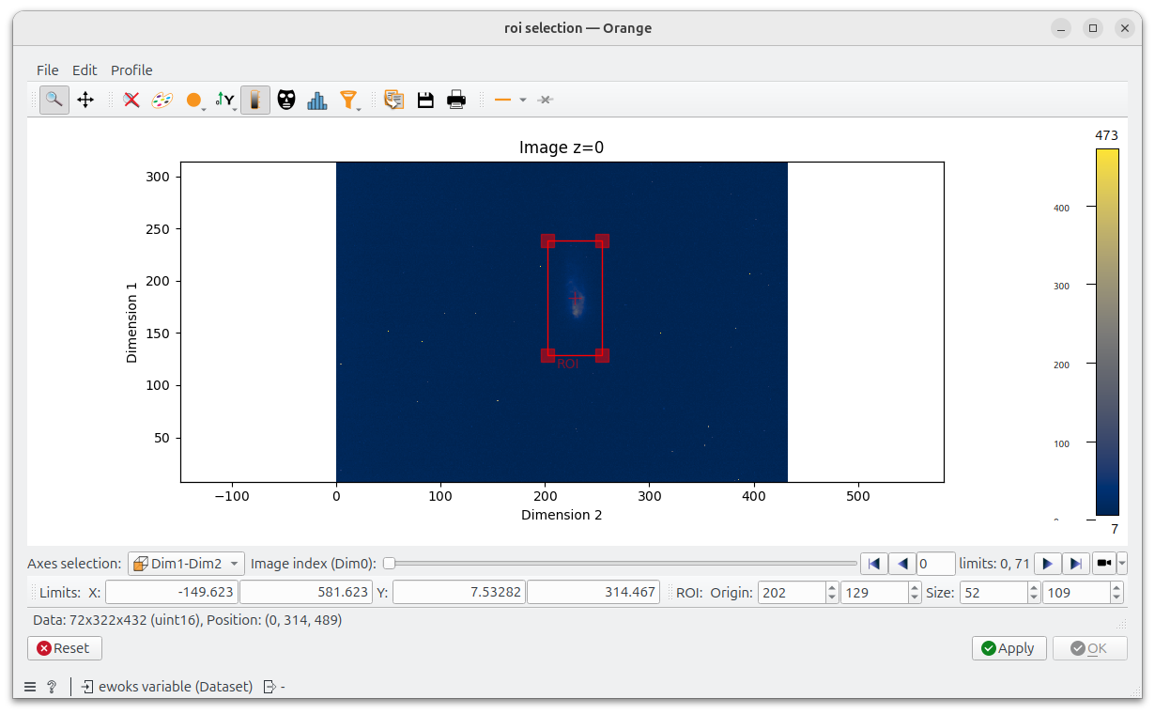Screen dimensions: 1155x714
Task: Open the filter funnel dropdown
Action: 349,100
